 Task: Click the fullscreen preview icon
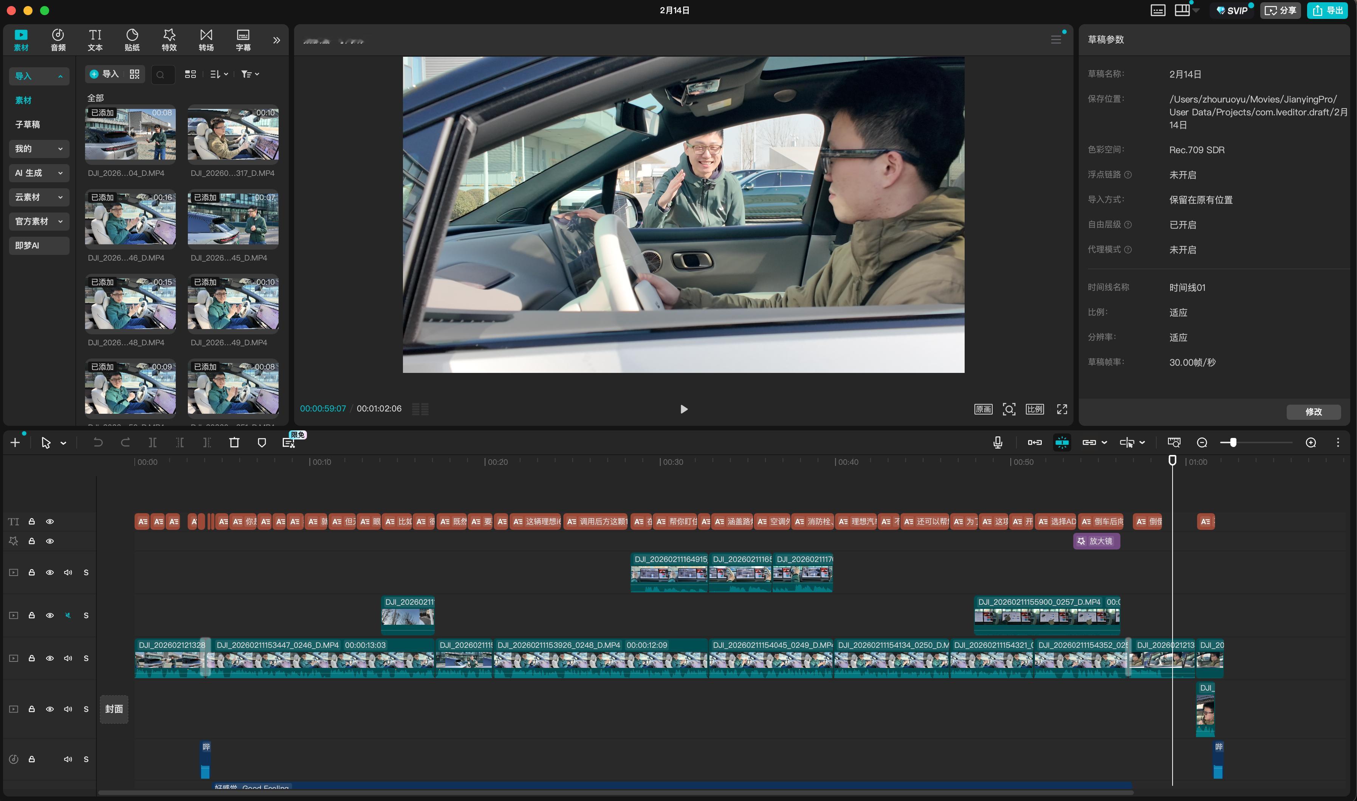pos(1061,409)
